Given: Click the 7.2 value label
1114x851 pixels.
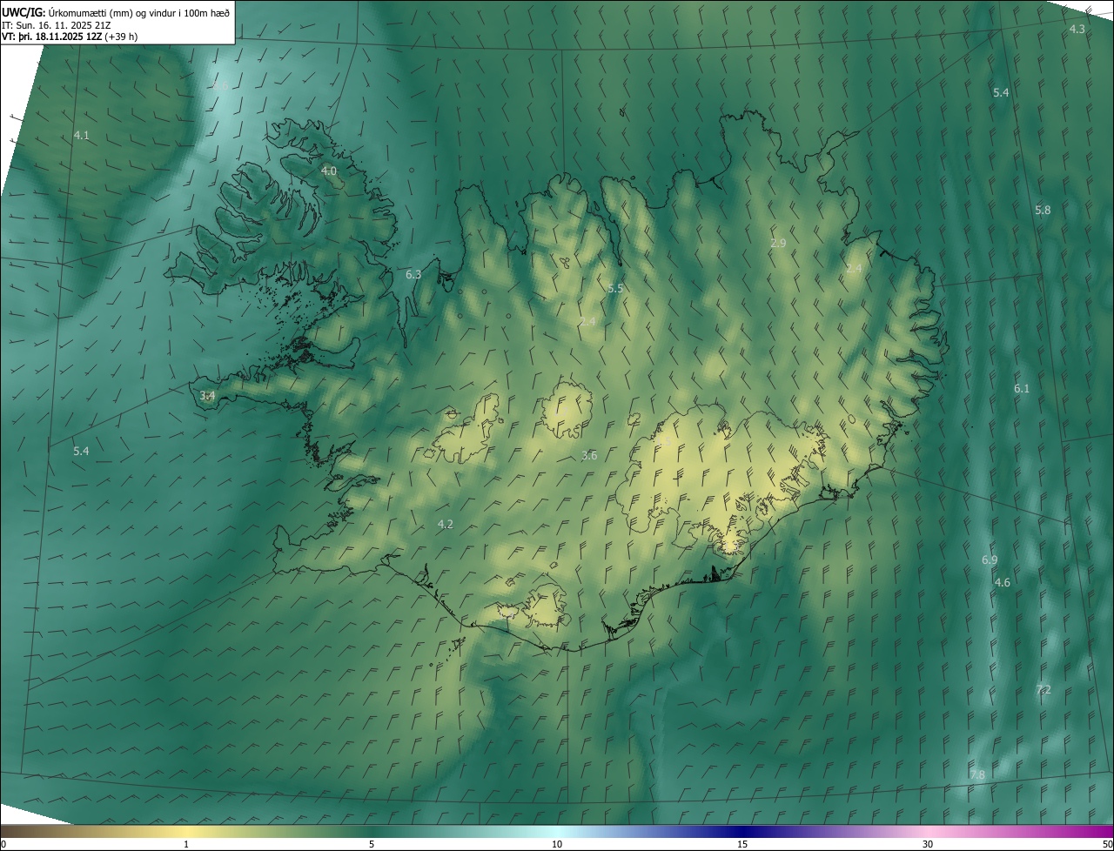Looking at the screenshot, I should click(1044, 690).
